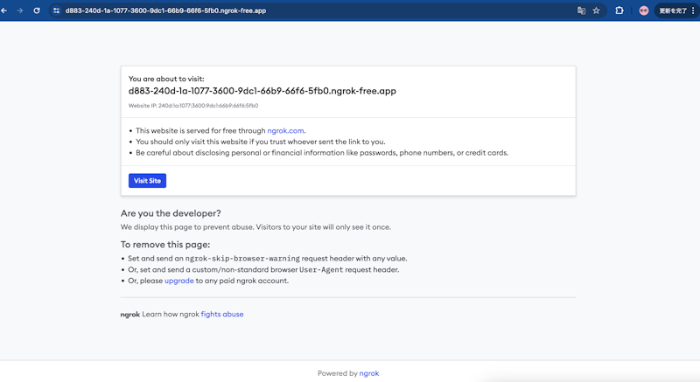Click the browser forward arrow

[x=19, y=10]
